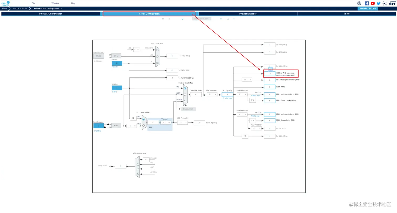The image size is (397, 213).
Task: Click the ST community network icon
Action: pyautogui.click(x=385, y=3)
